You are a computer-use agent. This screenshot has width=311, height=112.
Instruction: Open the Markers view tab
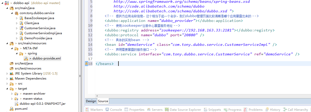pos(94,109)
